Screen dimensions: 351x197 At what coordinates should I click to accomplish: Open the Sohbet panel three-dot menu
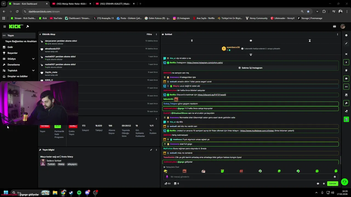click(337, 34)
